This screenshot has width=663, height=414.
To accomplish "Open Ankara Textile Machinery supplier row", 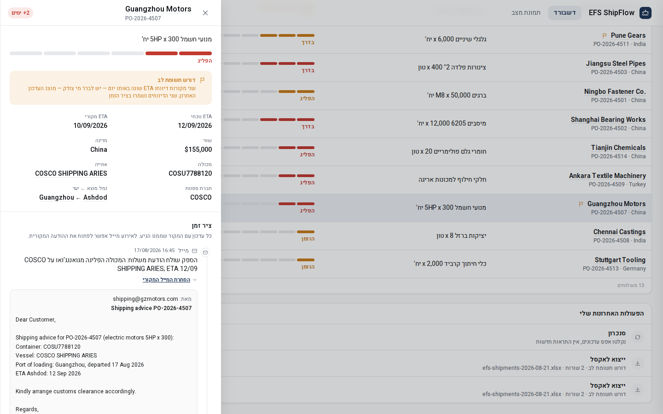I will click(607, 176).
